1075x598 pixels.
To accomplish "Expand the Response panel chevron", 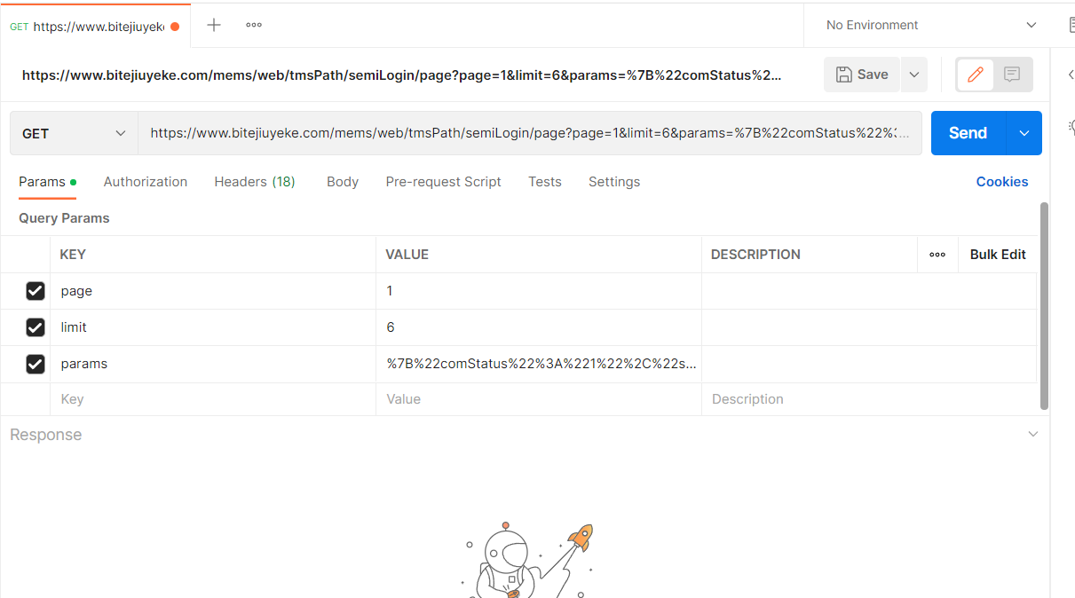I will (1032, 435).
